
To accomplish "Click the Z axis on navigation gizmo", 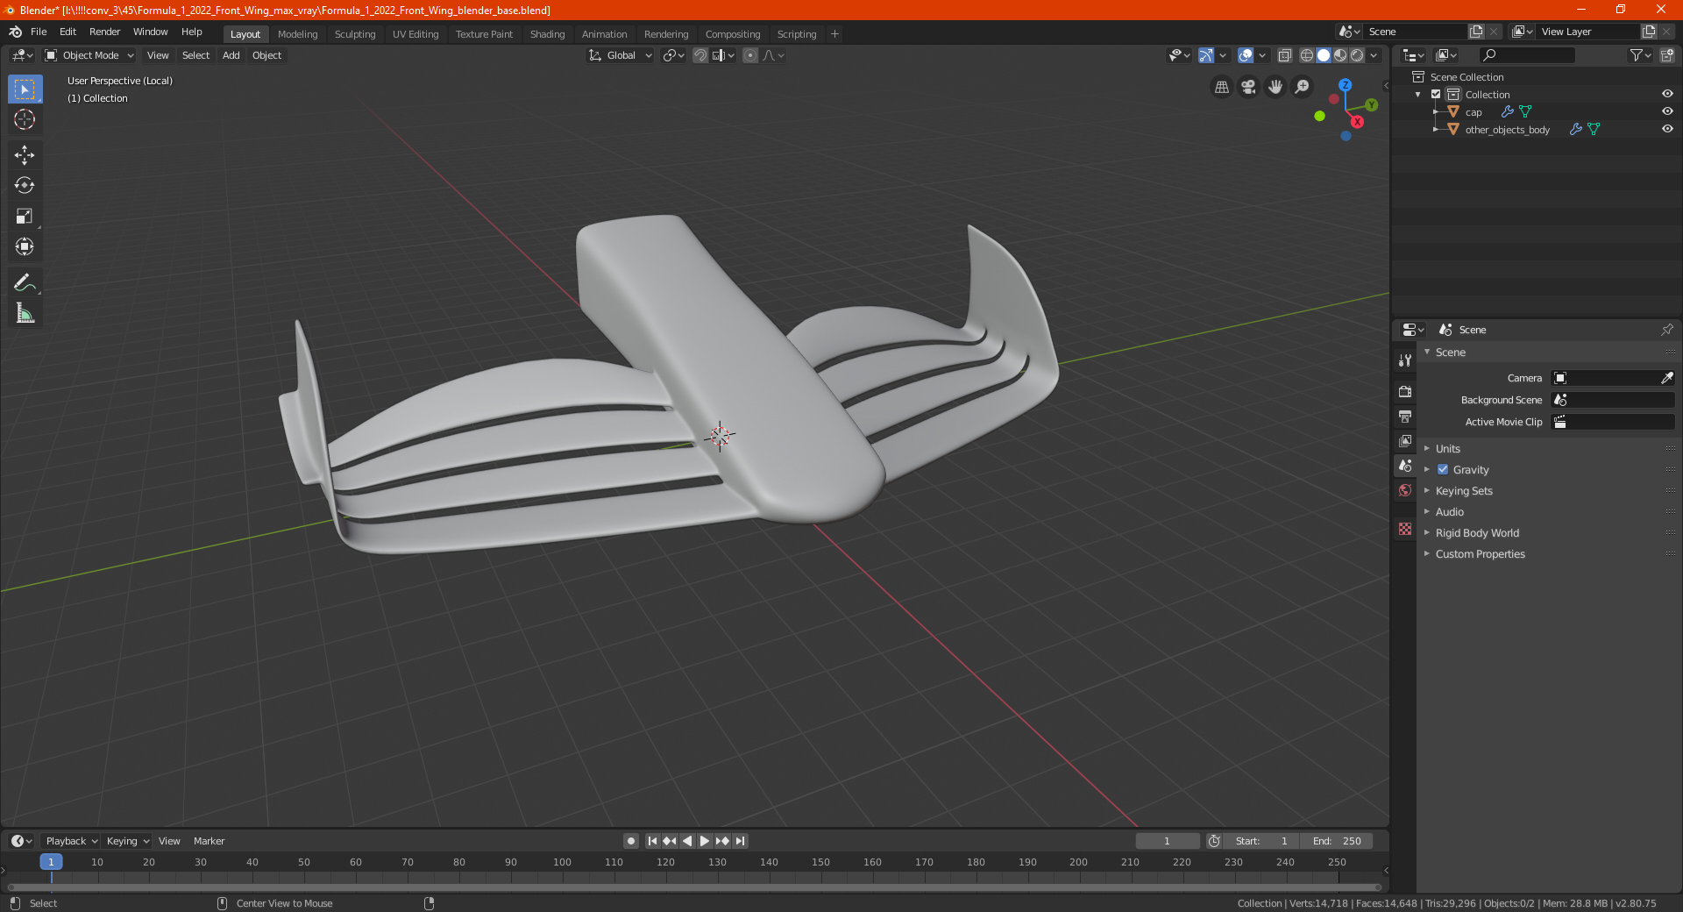I will [x=1345, y=85].
